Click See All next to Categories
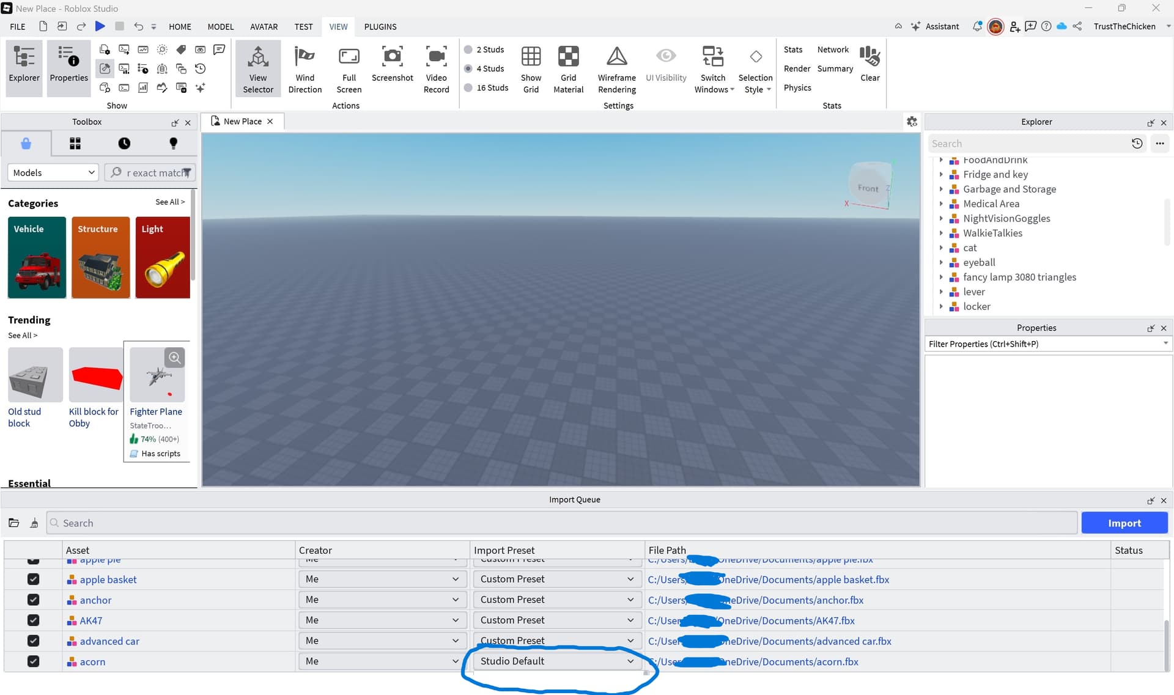 click(x=170, y=202)
